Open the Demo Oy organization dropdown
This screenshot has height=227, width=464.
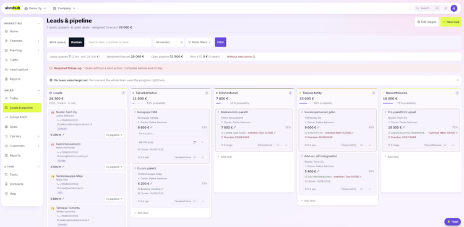coord(35,8)
